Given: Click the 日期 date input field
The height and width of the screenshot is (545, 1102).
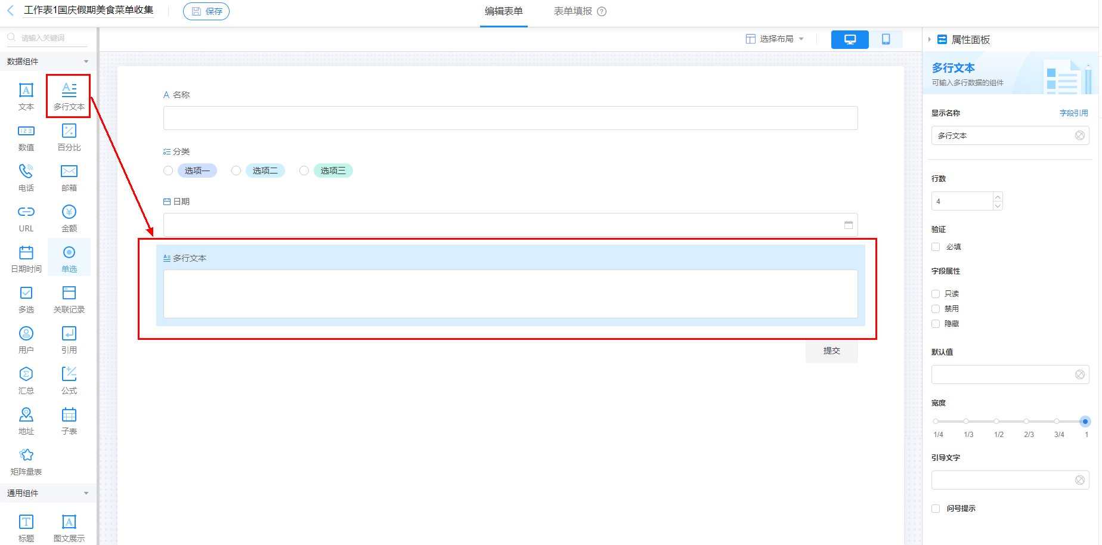Looking at the screenshot, I should pyautogui.click(x=510, y=225).
